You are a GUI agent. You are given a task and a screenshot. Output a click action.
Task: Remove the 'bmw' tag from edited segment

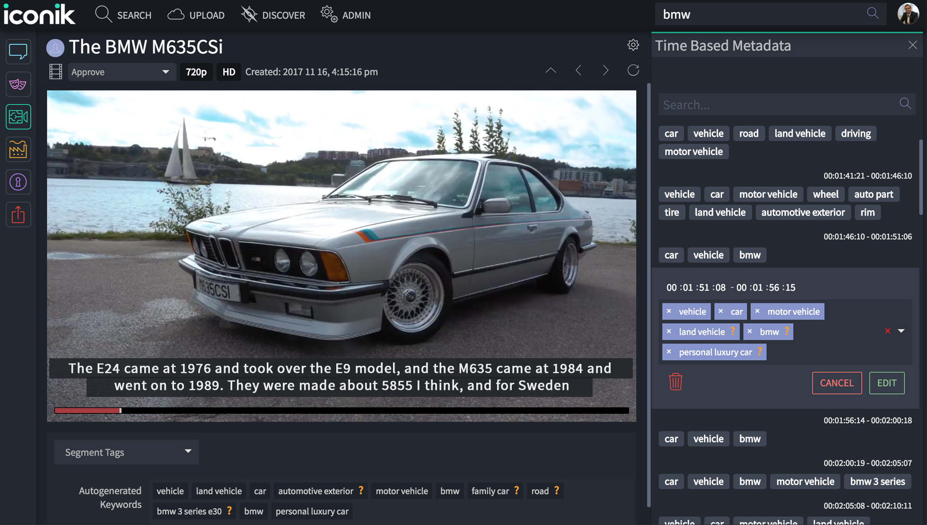tap(750, 332)
